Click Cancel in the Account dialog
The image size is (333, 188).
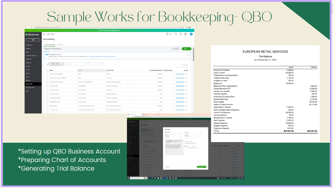tap(167, 167)
